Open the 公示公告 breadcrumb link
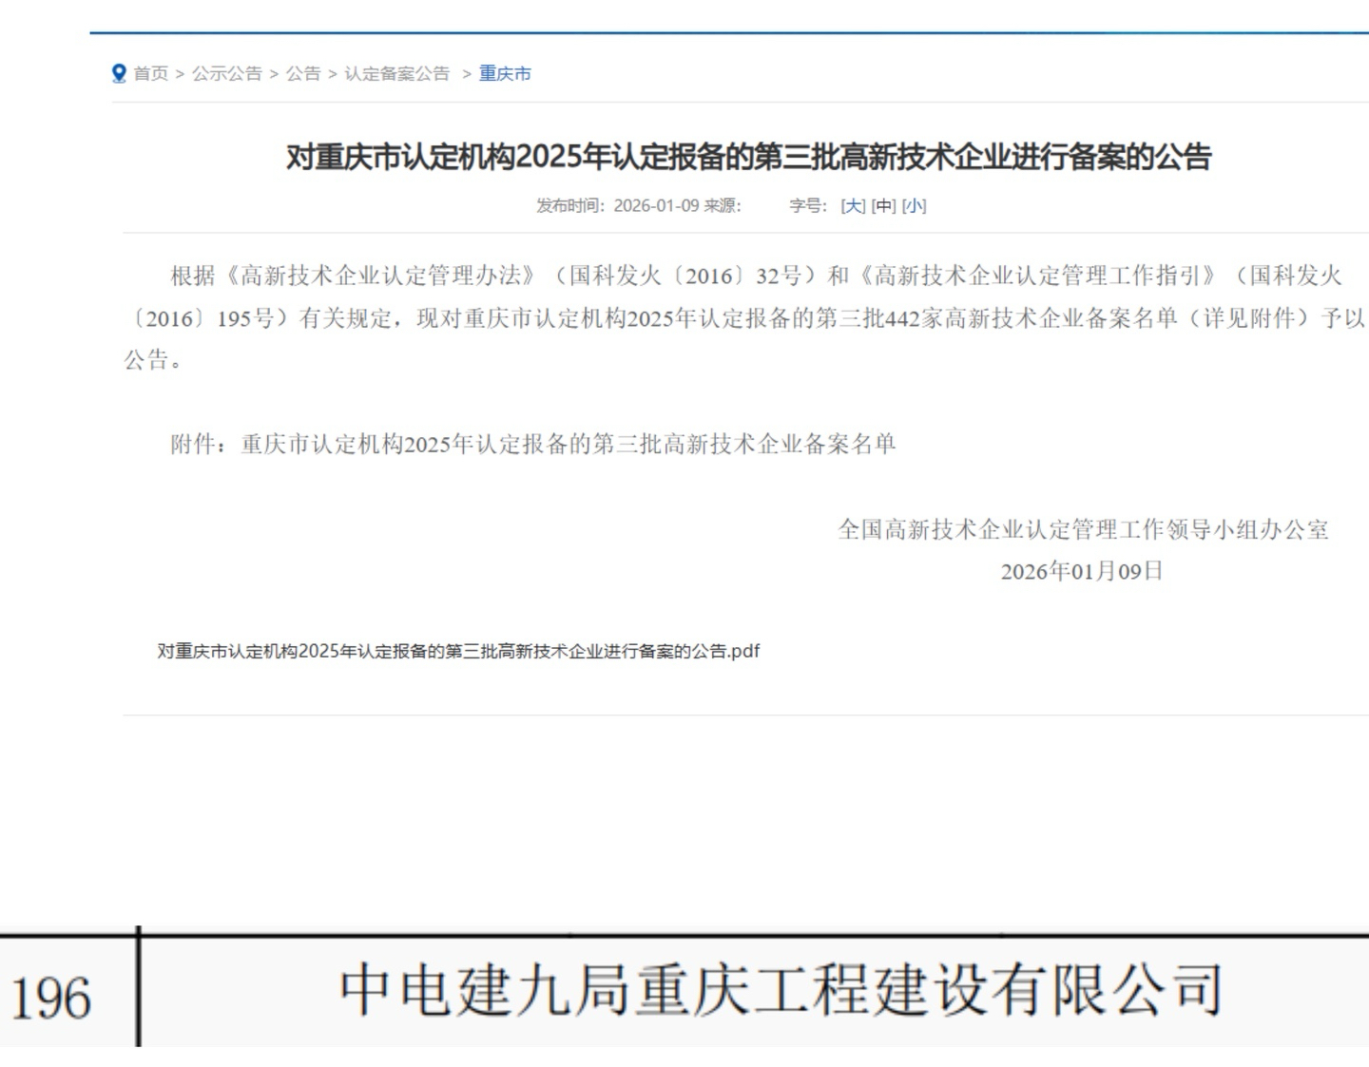Image resolution: width=1369 pixels, height=1067 pixels. [x=226, y=73]
